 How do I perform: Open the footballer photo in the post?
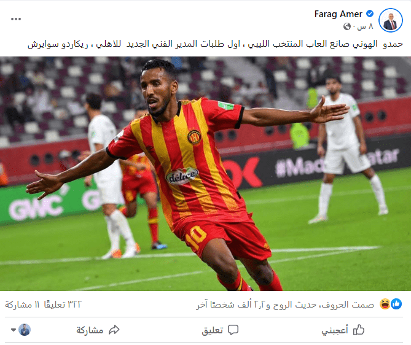click(205, 174)
